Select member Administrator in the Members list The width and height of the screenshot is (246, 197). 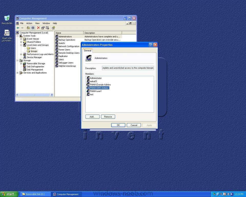coord(96,78)
